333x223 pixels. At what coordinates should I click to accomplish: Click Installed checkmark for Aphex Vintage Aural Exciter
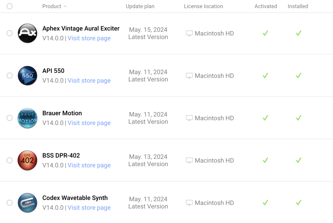coord(299,33)
